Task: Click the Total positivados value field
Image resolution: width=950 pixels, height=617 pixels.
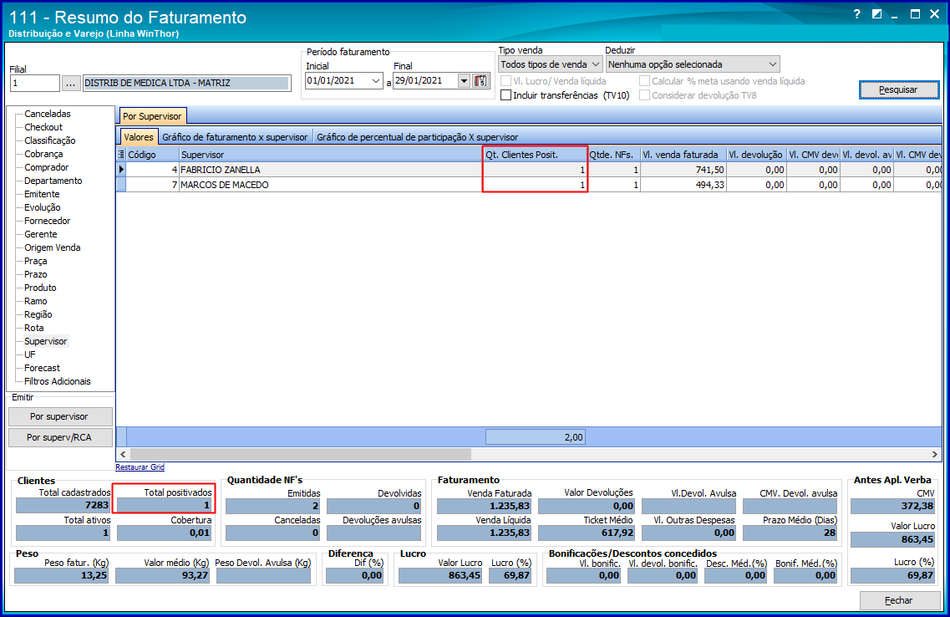Action: tap(165, 505)
